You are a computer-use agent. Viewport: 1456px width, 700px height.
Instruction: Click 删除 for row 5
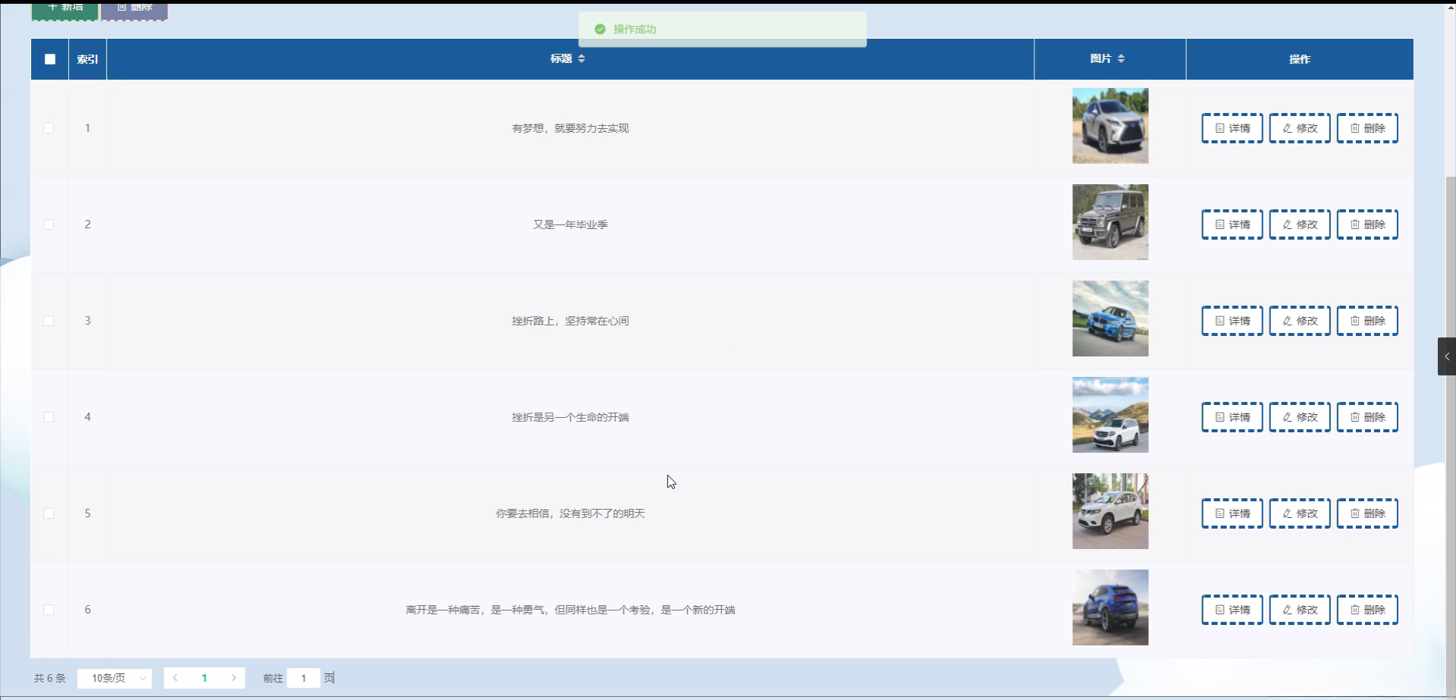pos(1367,513)
